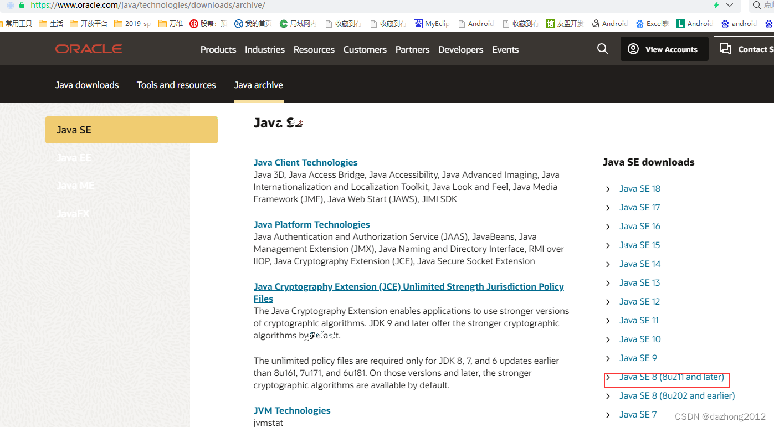Open the Events menu

(505, 49)
